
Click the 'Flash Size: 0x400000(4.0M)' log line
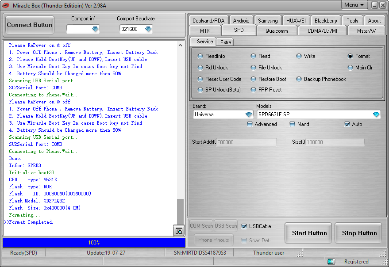pos(45,208)
